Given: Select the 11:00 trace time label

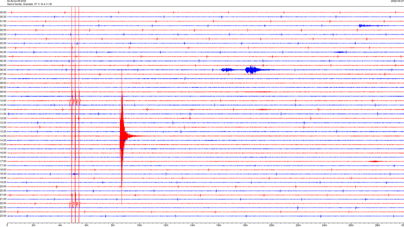Looking at the screenshot, I should click(3, 110).
